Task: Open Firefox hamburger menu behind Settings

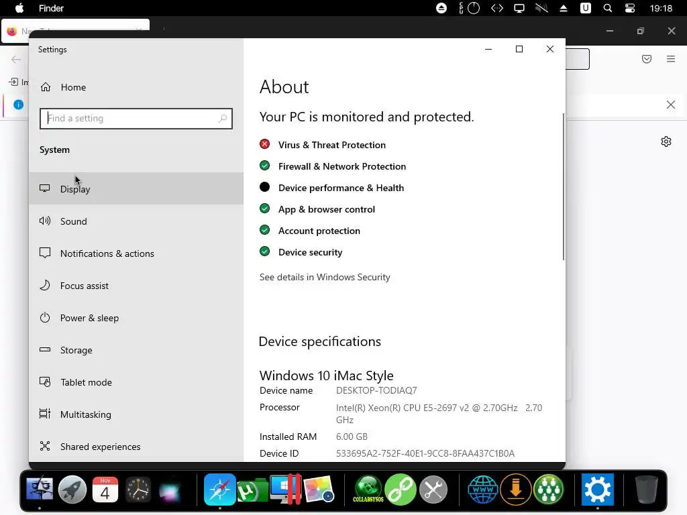Action: (x=671, y=59)
